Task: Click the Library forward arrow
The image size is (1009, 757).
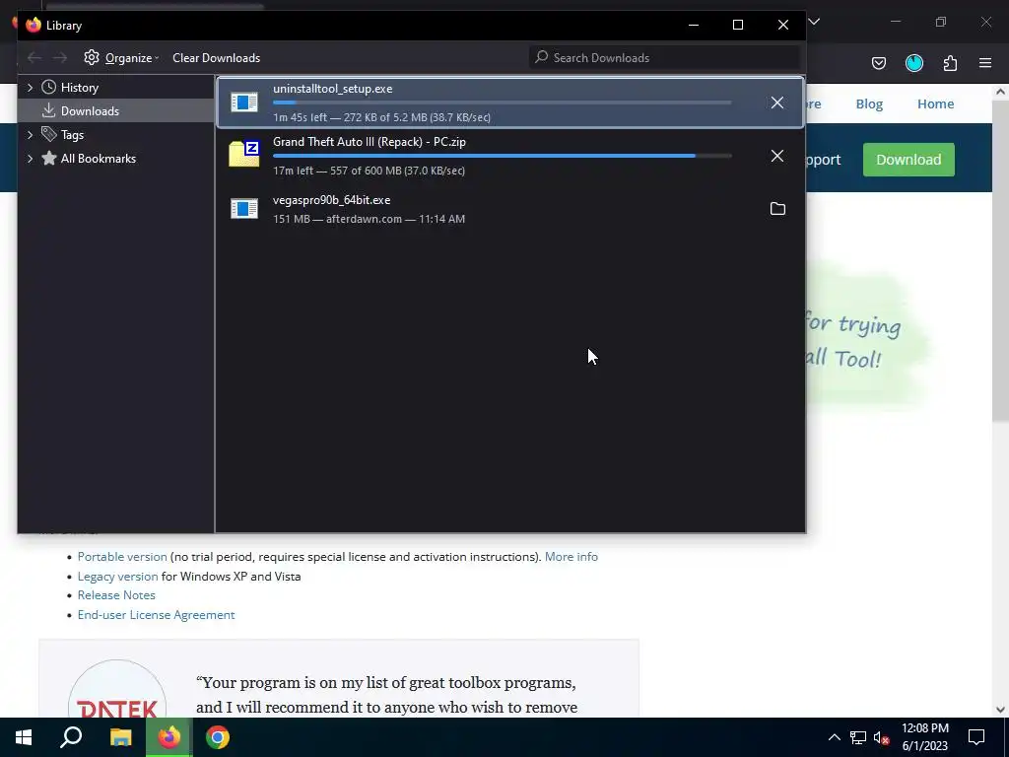Action: (x=60, y=58)
